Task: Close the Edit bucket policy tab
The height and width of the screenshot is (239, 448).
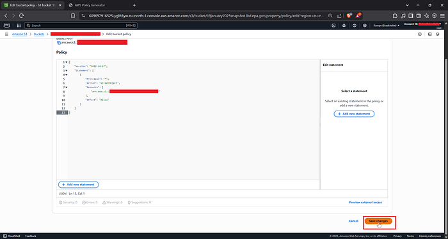Action: [x=60, y=5]
